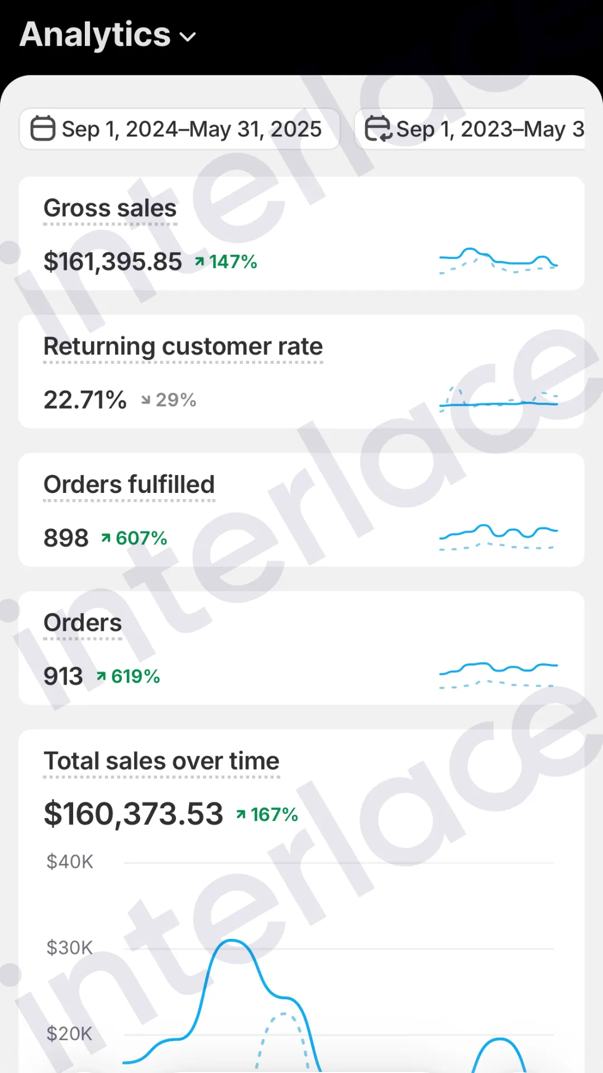This screenshot has width=603, height=1073.
Task: Click the 619% orders increase arrow
Action: [101, 676]
